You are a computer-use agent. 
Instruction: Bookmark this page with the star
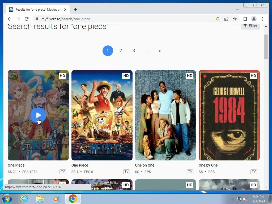[235, 19]
